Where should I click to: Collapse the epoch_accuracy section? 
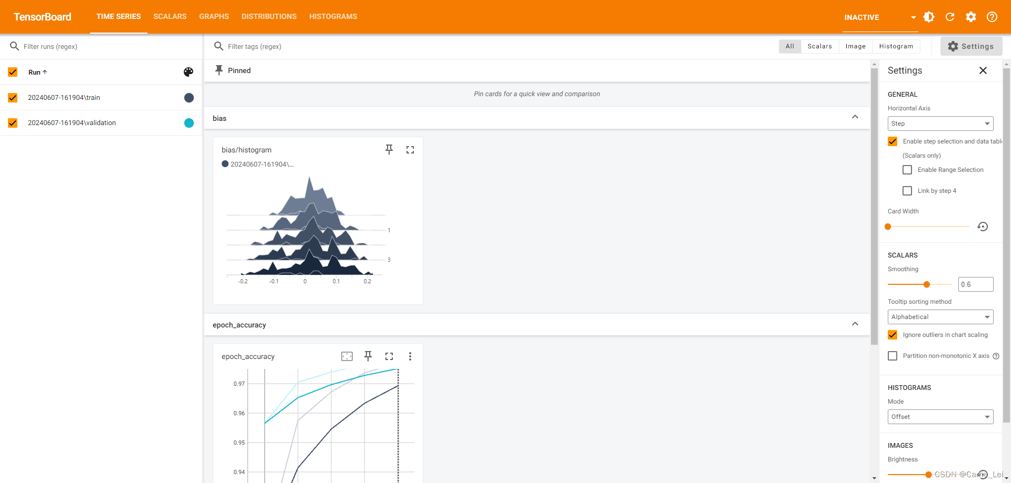pyautogui.click(x=855, y=324)
